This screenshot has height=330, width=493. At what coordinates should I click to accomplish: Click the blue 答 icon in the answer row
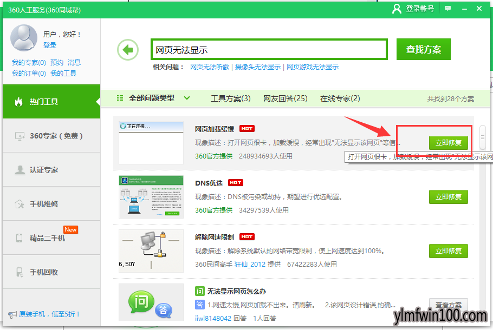click(x=200, y=304)
